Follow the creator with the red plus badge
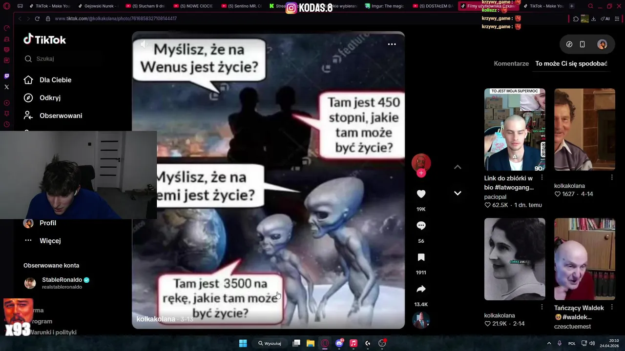Screen dimensions: 625x351 (421, 173)
